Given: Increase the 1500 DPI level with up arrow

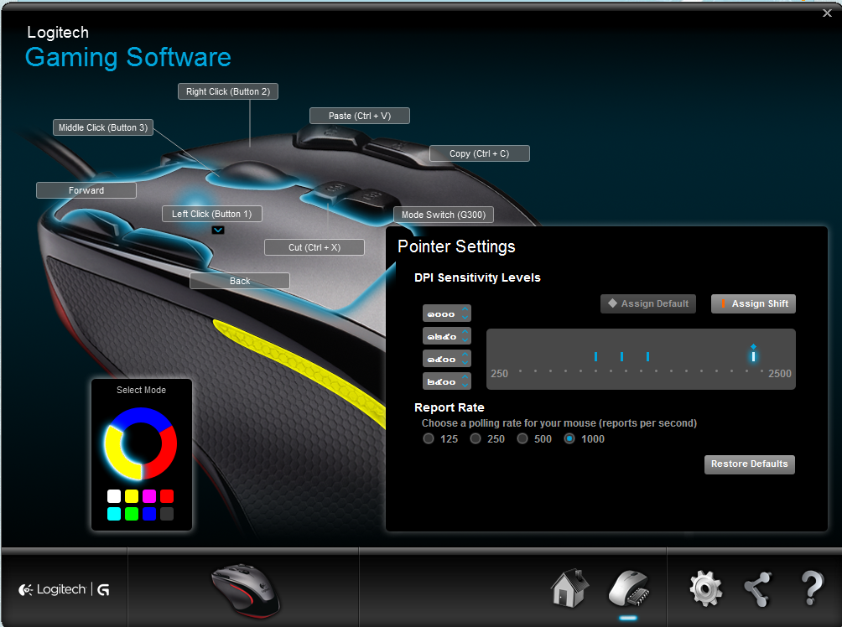Looking at the screenshot, I should 465,355.
